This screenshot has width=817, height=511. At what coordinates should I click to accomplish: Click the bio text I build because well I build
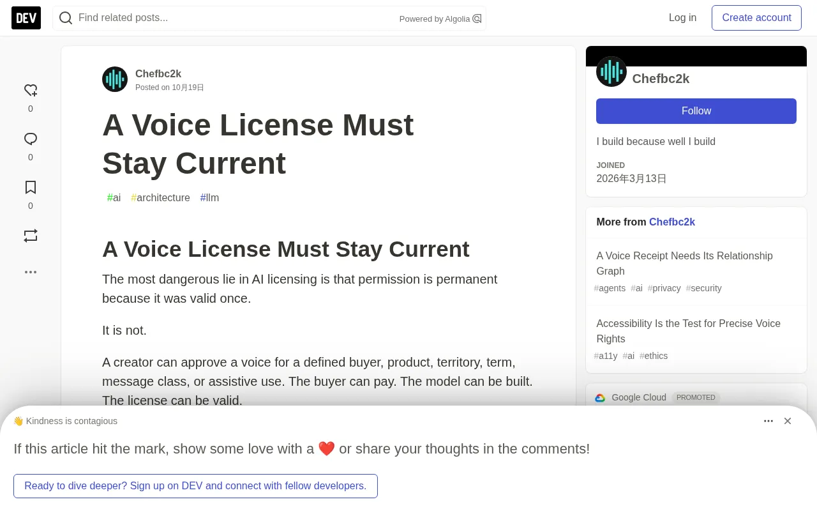656,142
